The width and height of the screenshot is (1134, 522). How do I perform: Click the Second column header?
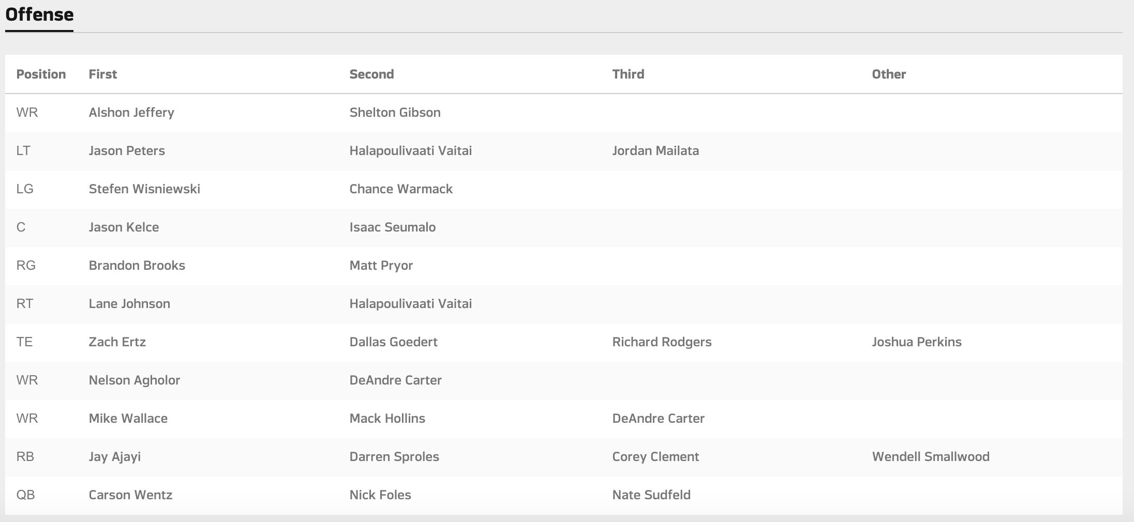pos(371,74)
